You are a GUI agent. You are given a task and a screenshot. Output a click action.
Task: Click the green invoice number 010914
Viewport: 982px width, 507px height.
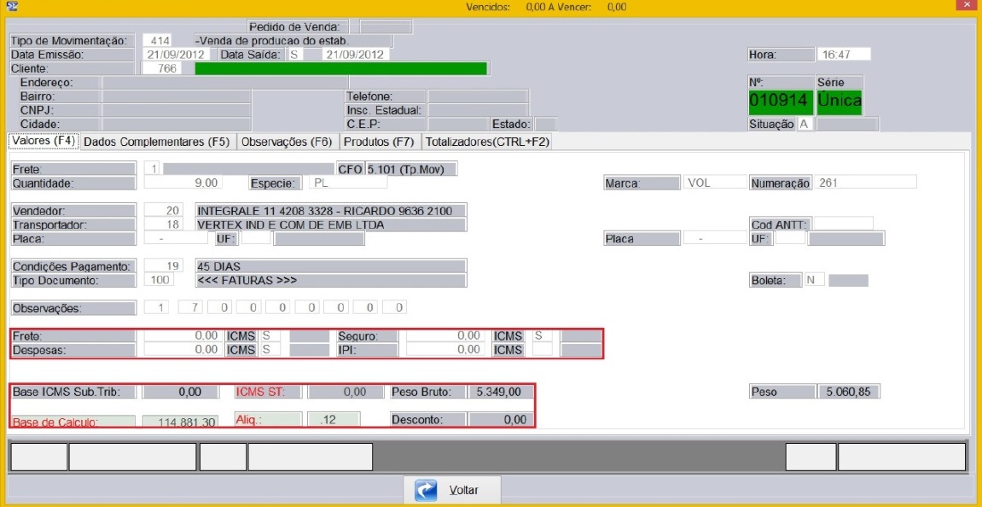[x=779, y=101]
